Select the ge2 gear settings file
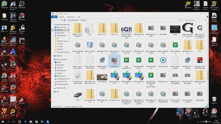221x124 pixels. pyautogui.click(x=90, y=29)
